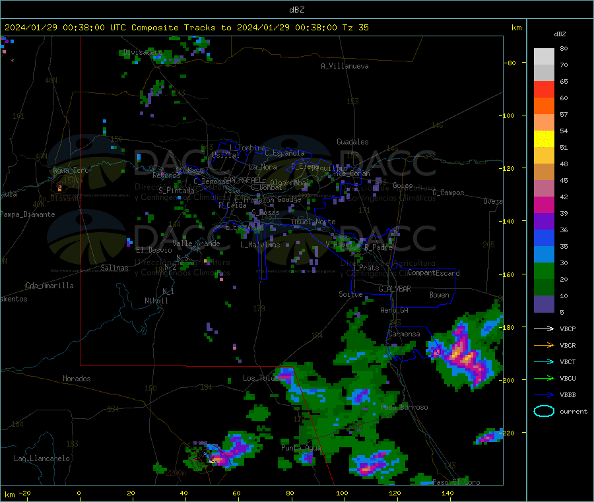Click the 'Lag.Llancanelo' place label

coord(42,458)
